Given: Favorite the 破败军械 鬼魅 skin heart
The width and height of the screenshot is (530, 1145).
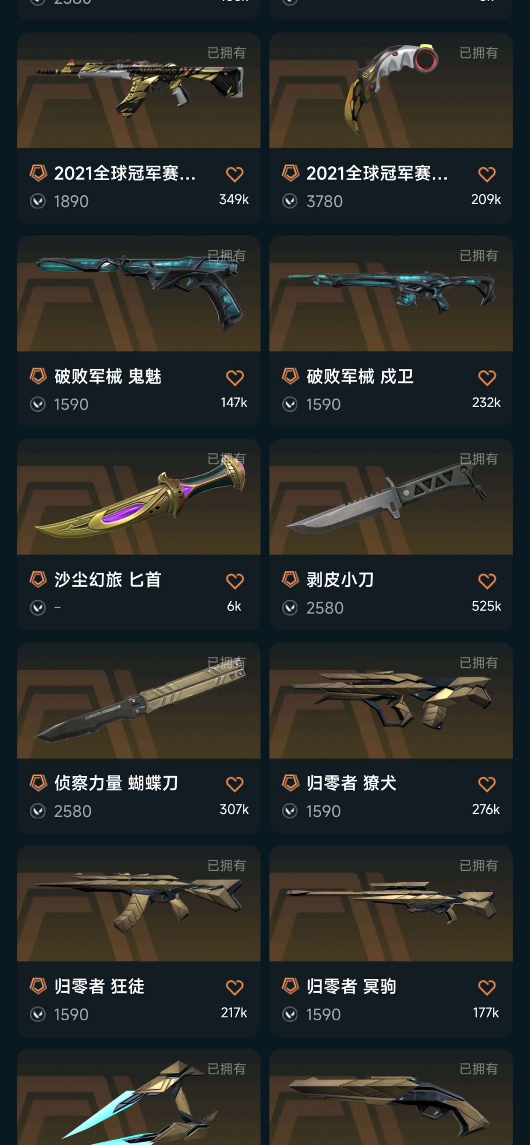Looking at the screenshot, I should (x=235, y=378).
